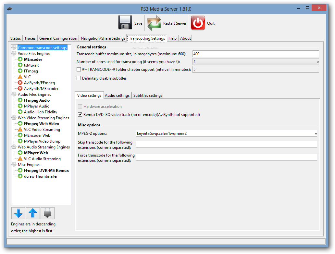Click the green icon beside Audio High Fidelity
The height and width of the screenshot is (254, 335).
pyautogui.click(x=20, y=112)
